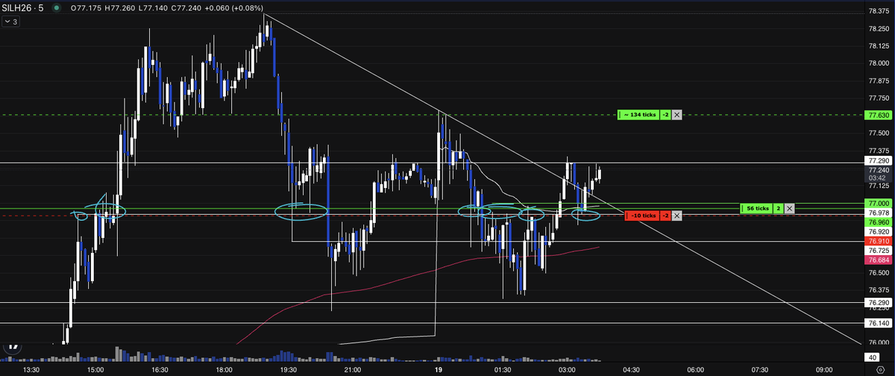The image size is (895, 376).
Task: Click the 03:42 candle countdown timer
Action: click(877, 178)
